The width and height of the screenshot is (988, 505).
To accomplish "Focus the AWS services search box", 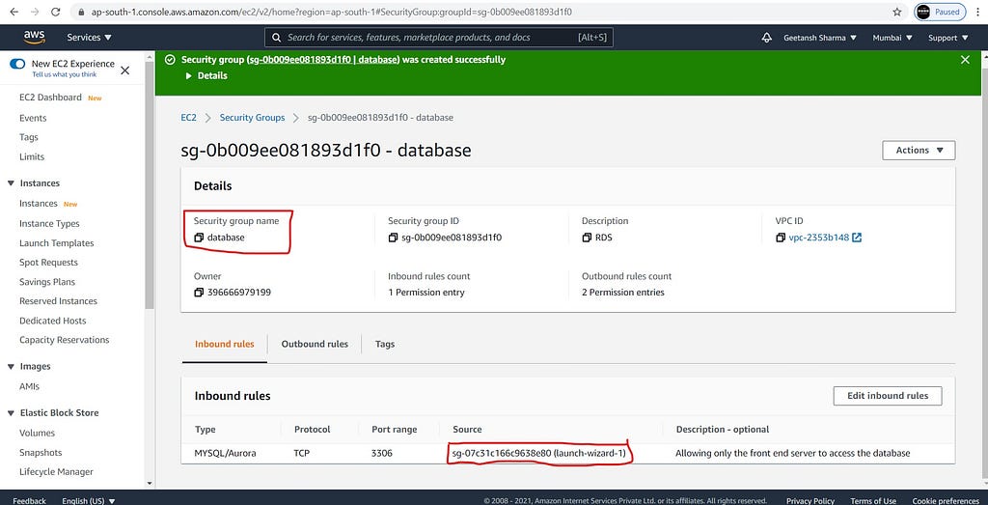I will coord(439,38).
